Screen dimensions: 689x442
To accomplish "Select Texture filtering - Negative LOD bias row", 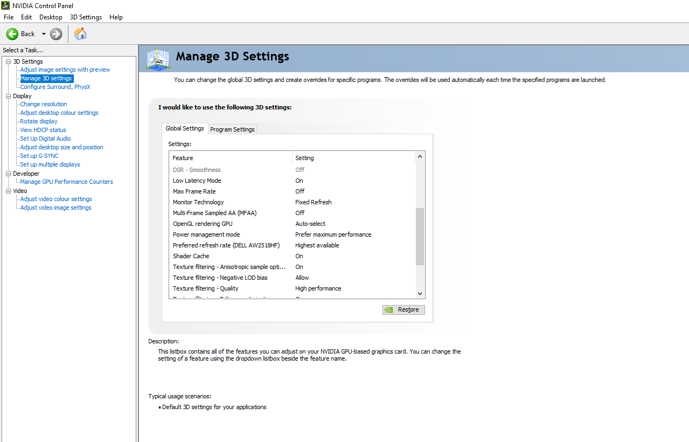I will [x=293, y=278].
